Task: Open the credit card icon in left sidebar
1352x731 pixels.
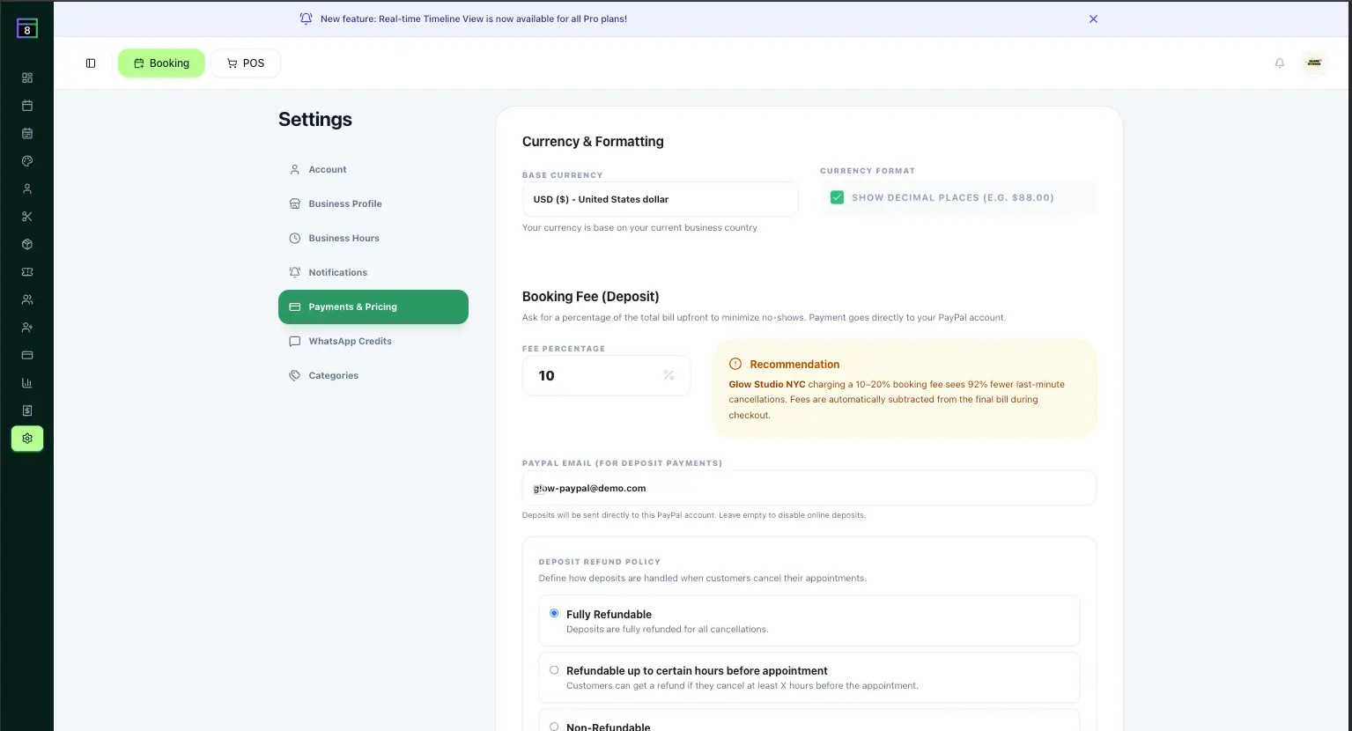Action: [x=27, y=355]
